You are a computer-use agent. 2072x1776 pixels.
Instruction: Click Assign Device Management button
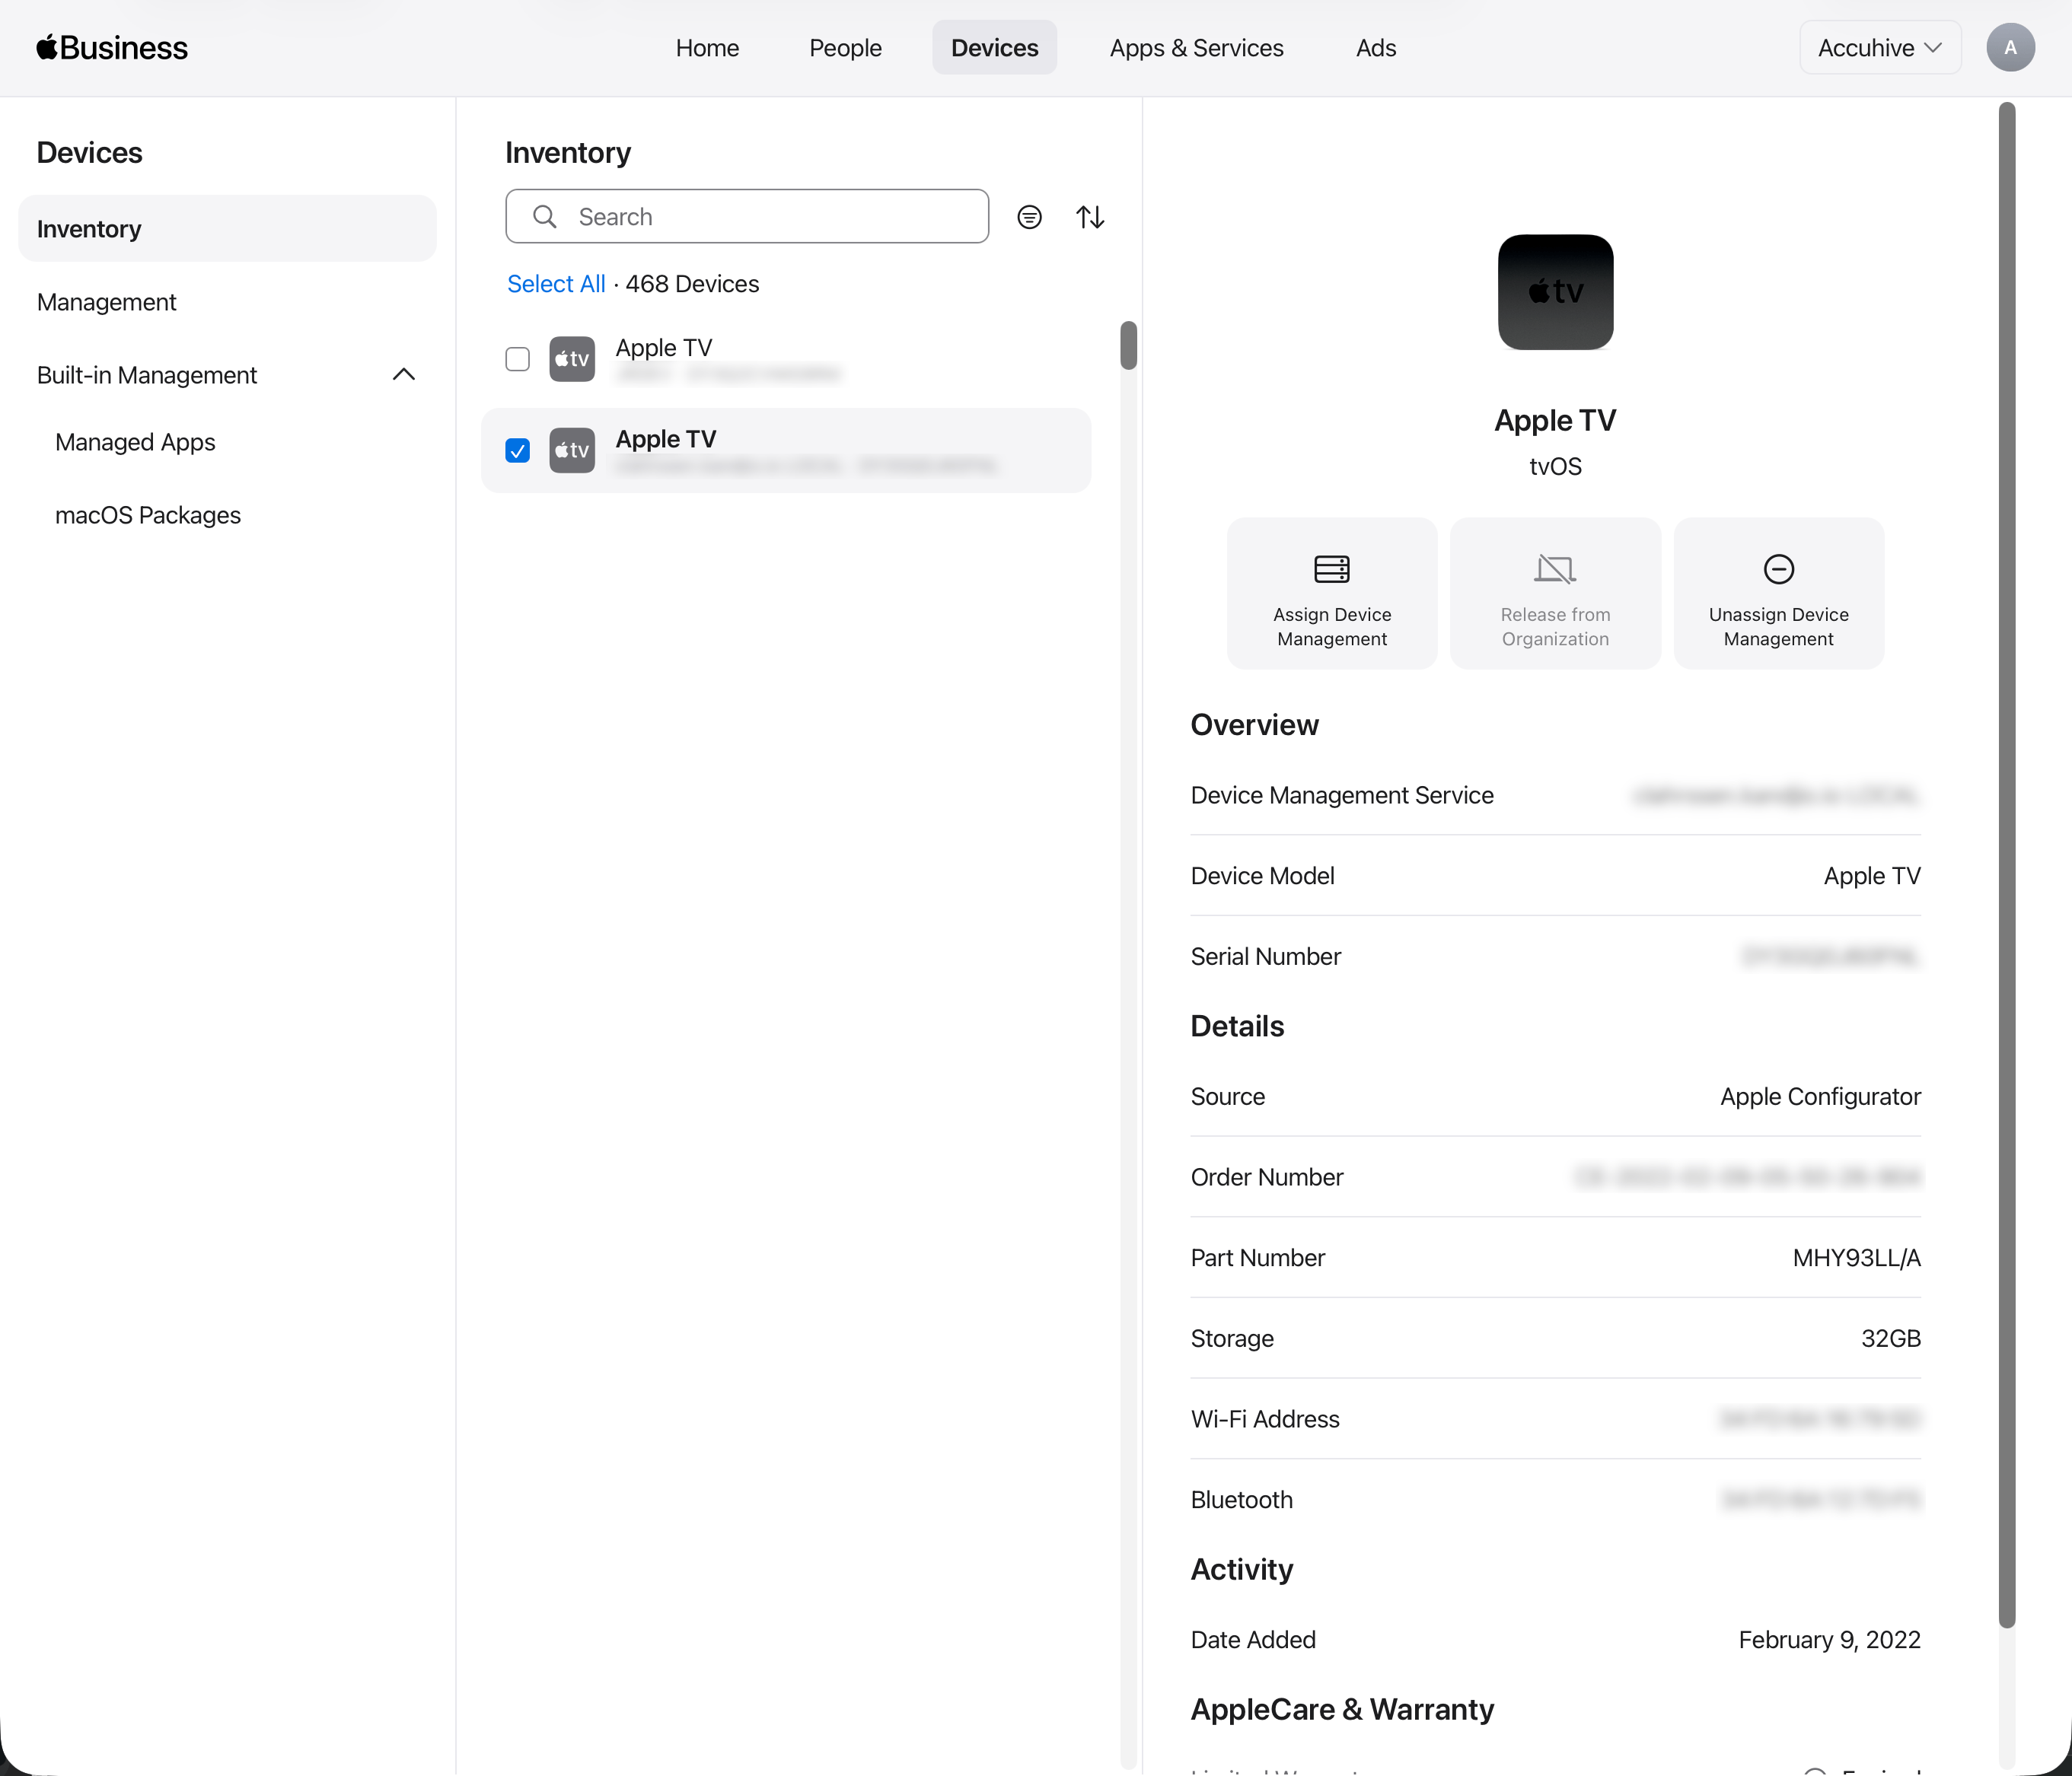(1332, 594)
